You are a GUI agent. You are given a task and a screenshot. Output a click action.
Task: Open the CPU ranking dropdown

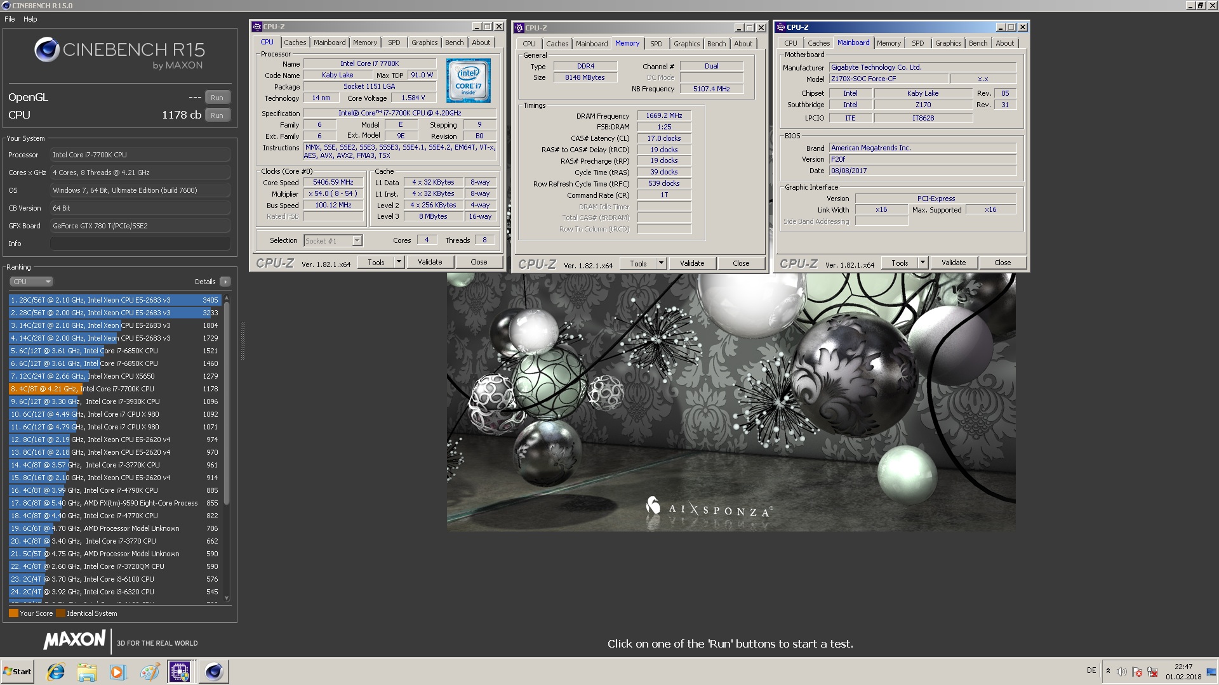31,282
